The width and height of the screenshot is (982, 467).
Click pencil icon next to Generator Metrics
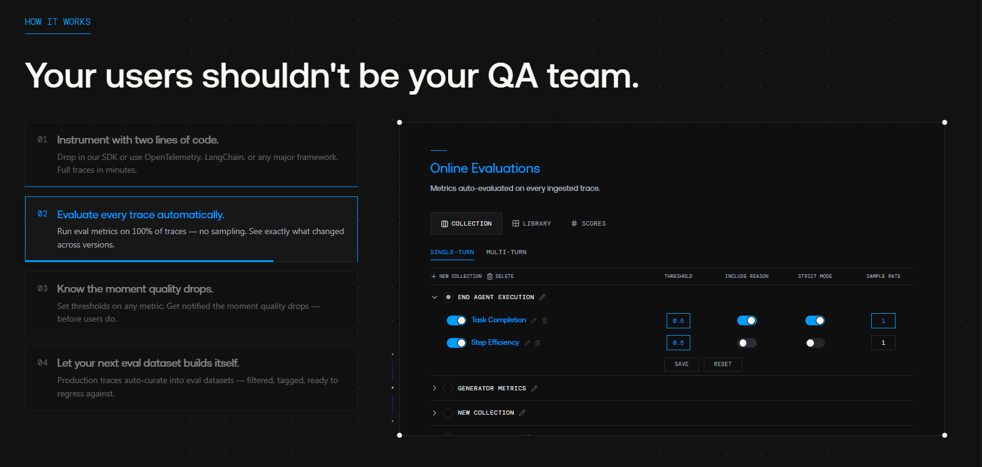[x=535, y=389]
